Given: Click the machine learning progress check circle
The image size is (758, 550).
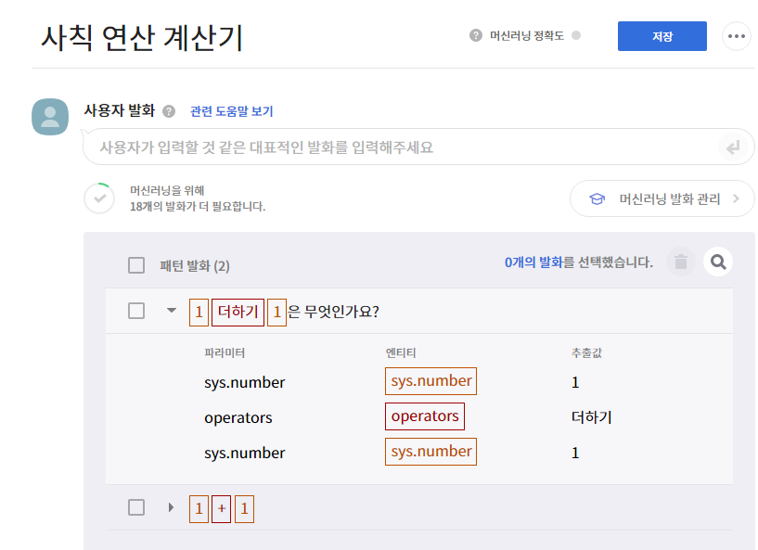Looking at the screenshot, I should [x=99, y=198].
